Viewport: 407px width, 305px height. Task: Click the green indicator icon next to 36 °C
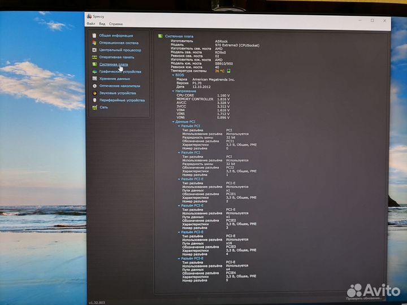[x=229, y=71]
